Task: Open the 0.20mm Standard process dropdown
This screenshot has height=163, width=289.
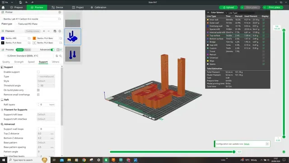Action: (29, 56)
